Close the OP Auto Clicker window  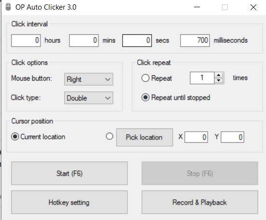pyautogui.click(x=253, y=7)
